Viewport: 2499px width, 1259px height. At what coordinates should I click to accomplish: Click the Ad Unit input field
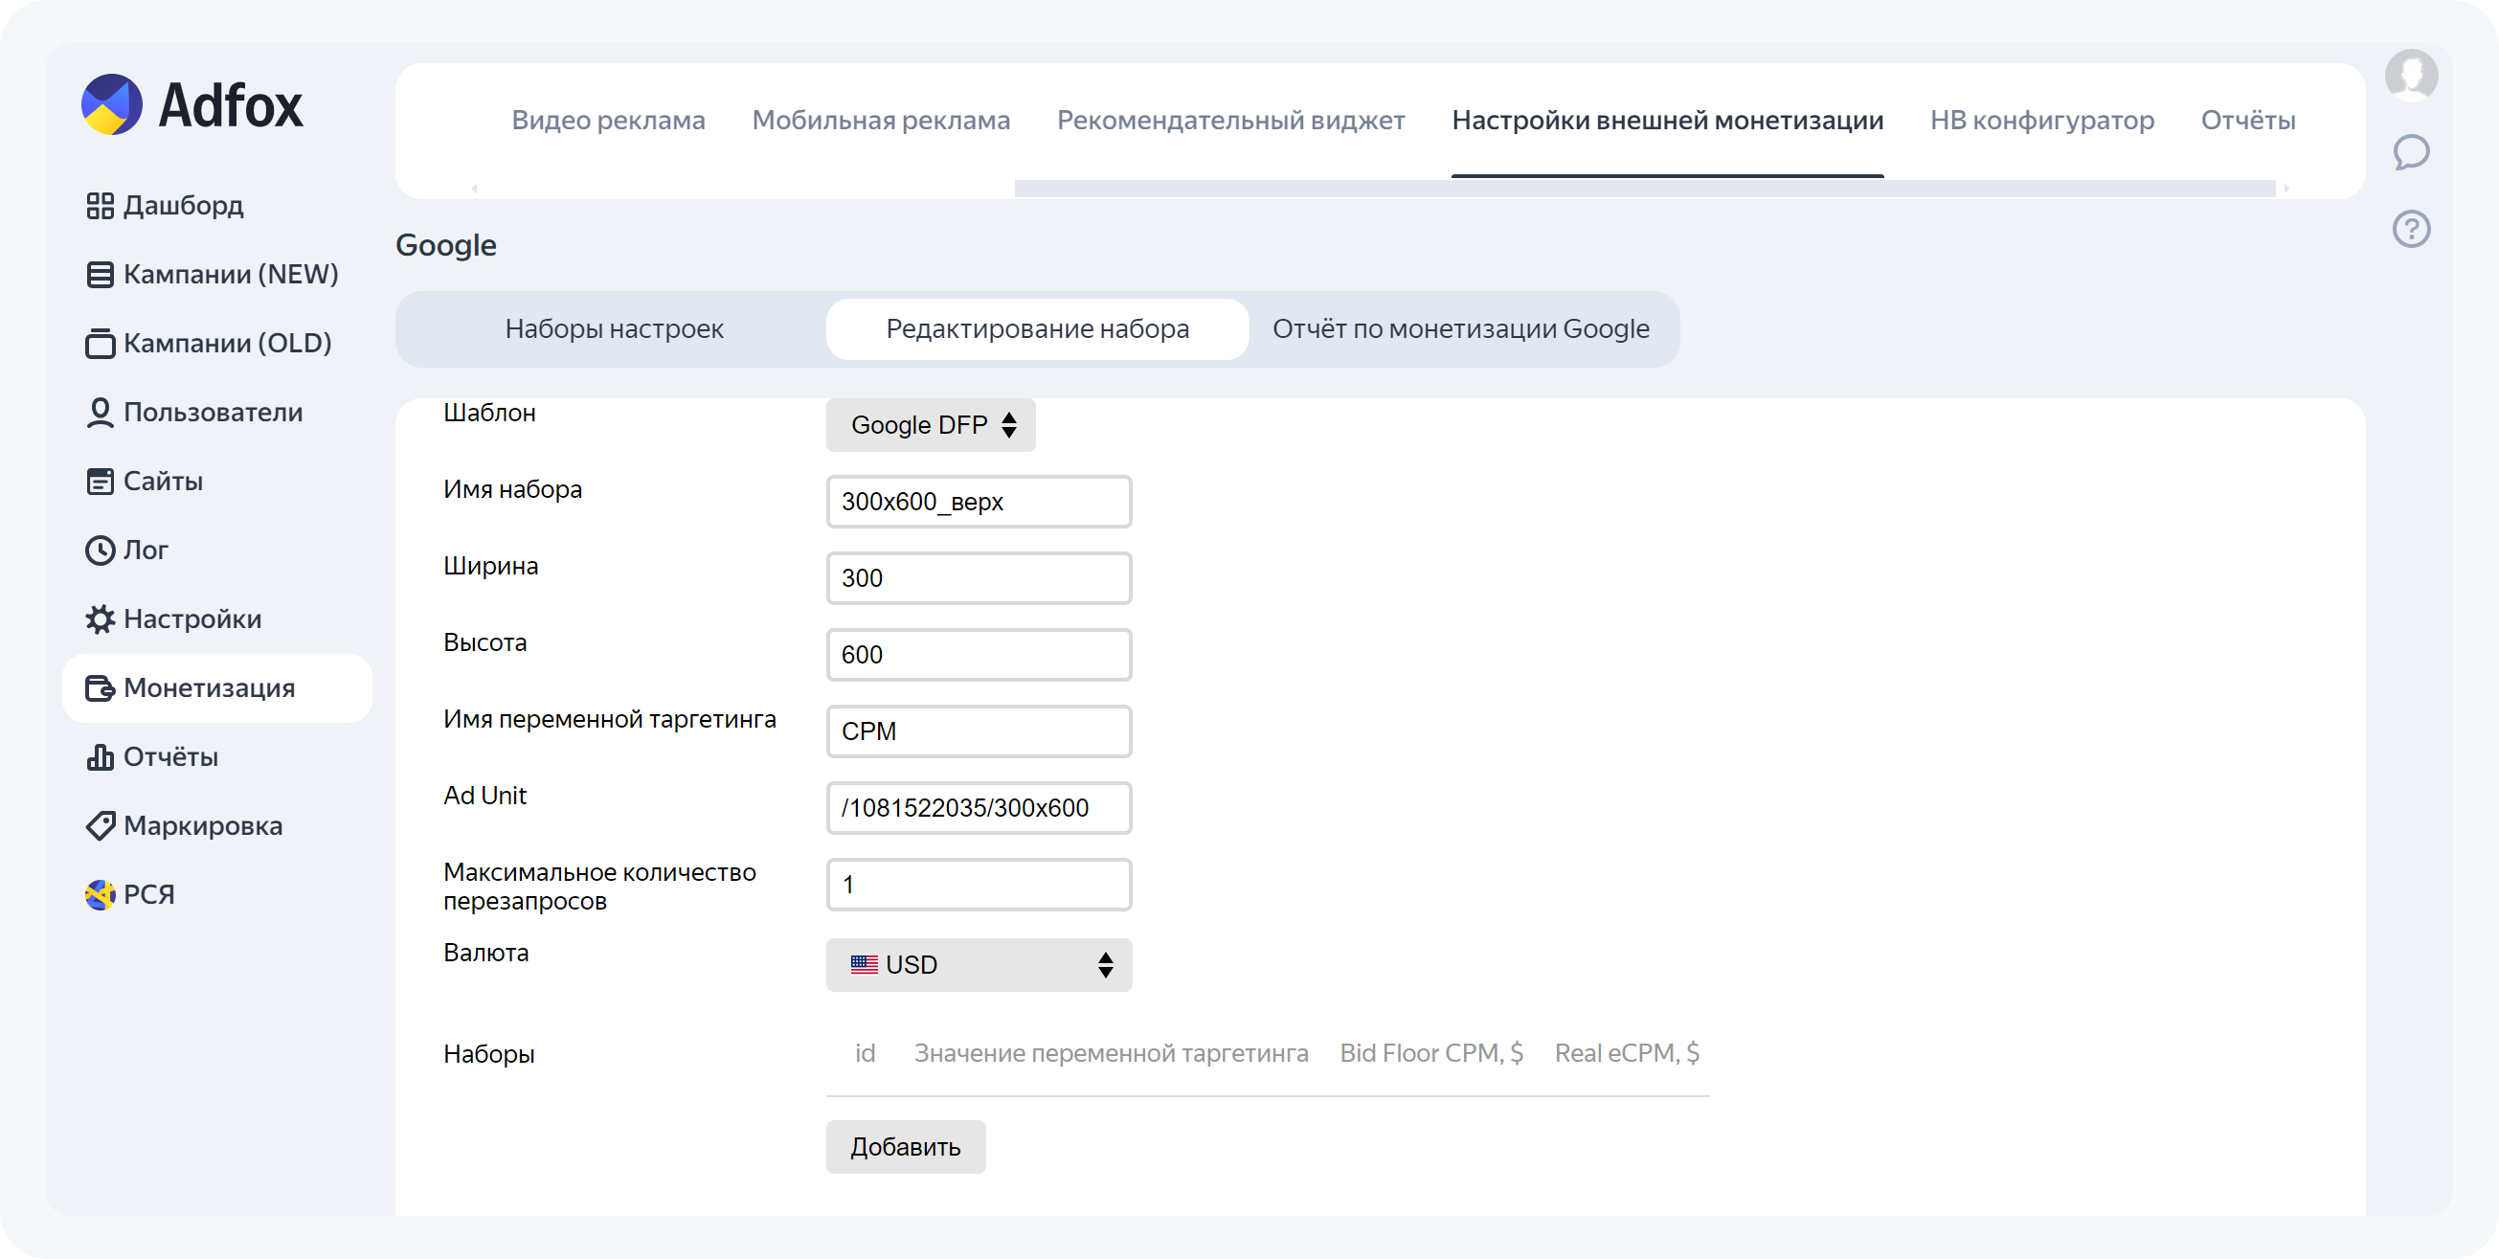(x=978, y=807)
